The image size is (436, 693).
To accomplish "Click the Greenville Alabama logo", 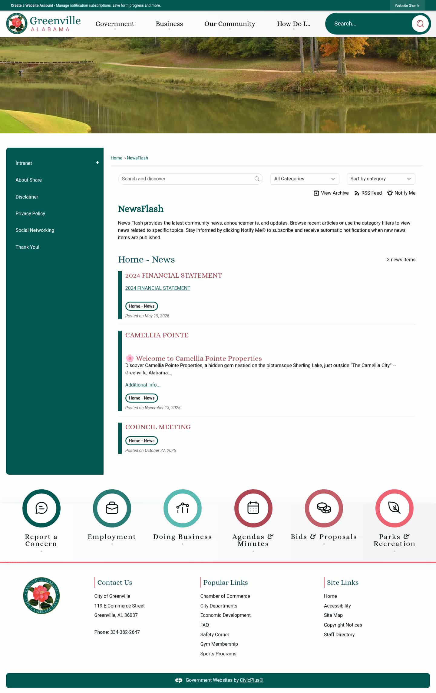I will tap(44, 24).
